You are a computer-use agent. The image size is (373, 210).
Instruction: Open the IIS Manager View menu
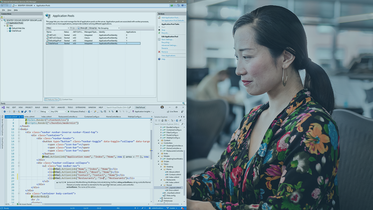point(9,10)
